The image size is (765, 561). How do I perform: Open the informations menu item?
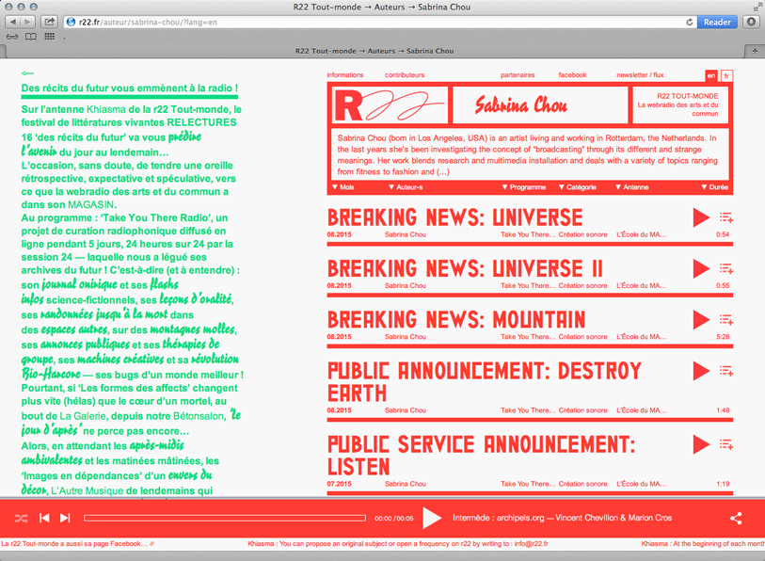[x=345, y=74]
